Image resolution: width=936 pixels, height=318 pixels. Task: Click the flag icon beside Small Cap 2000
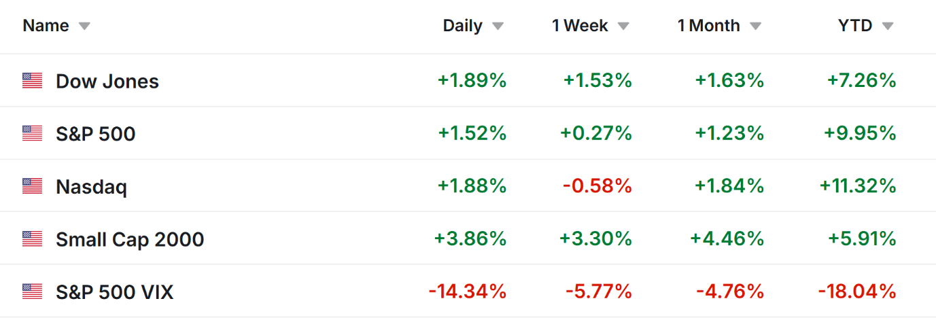tap(32, 239)
